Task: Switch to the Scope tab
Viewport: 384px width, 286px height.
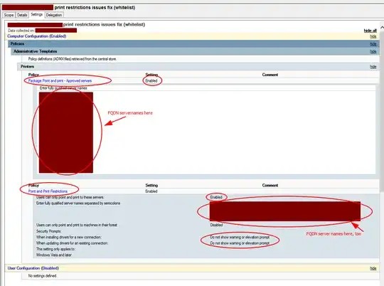Action: [x=9, y=15]
